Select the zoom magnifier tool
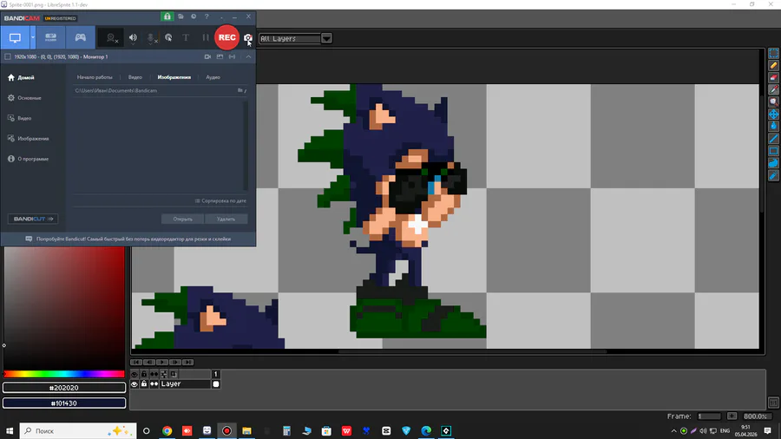The width and height of the screenshot is (781, 439). click(773, 102)
